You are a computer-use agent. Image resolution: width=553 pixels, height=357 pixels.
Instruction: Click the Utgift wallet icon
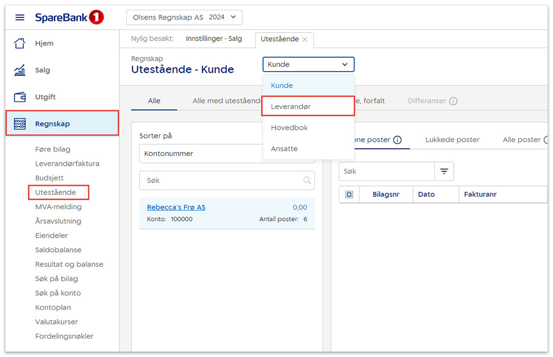pos(20,98)
